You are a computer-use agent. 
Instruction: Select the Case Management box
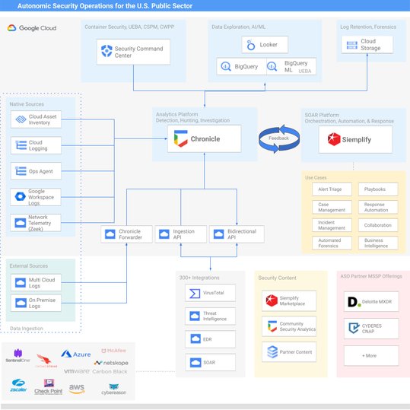[332, 207]
